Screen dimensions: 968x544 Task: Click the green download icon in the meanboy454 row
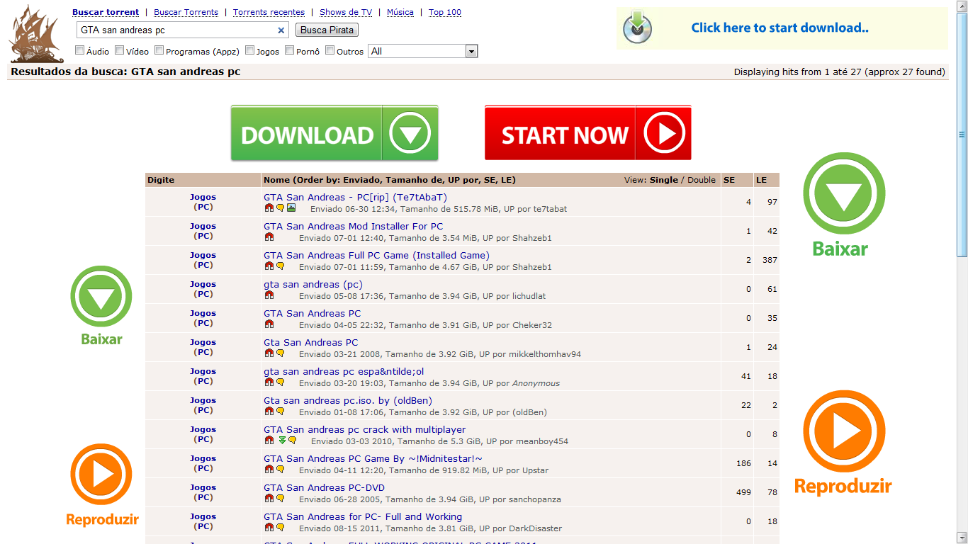281,441
